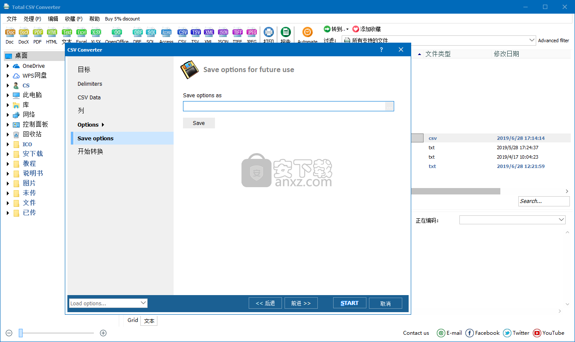Expand the WPS网盘 tree node
Screen dimensions: 575x342
click(x=8, y=76)
